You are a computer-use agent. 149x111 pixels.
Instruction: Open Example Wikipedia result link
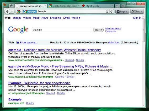click(x=39, y=83)
